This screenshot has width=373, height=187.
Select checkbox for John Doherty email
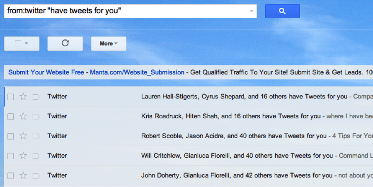10,175
